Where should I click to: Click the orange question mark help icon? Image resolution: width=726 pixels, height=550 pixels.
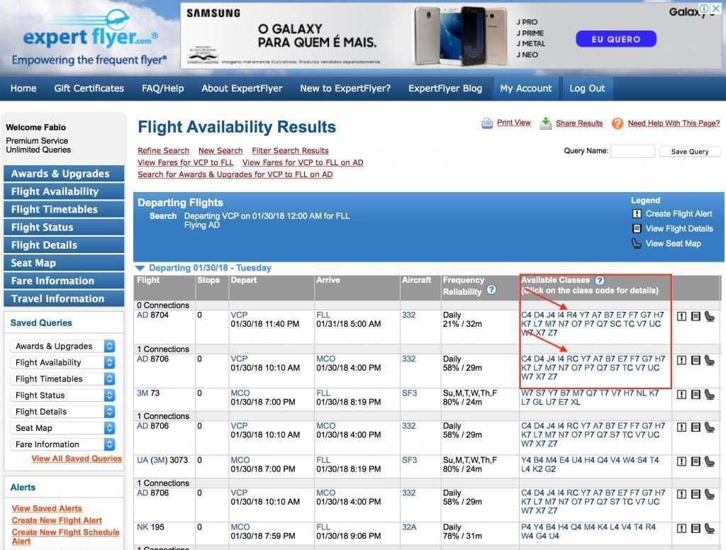[618, 123]
